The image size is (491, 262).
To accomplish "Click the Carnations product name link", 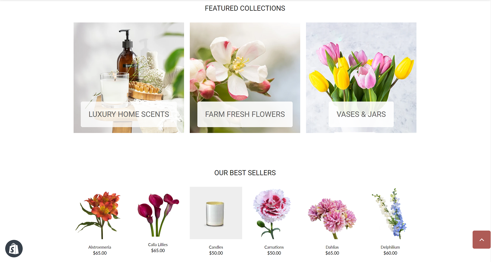I will (x=274, y=247).
